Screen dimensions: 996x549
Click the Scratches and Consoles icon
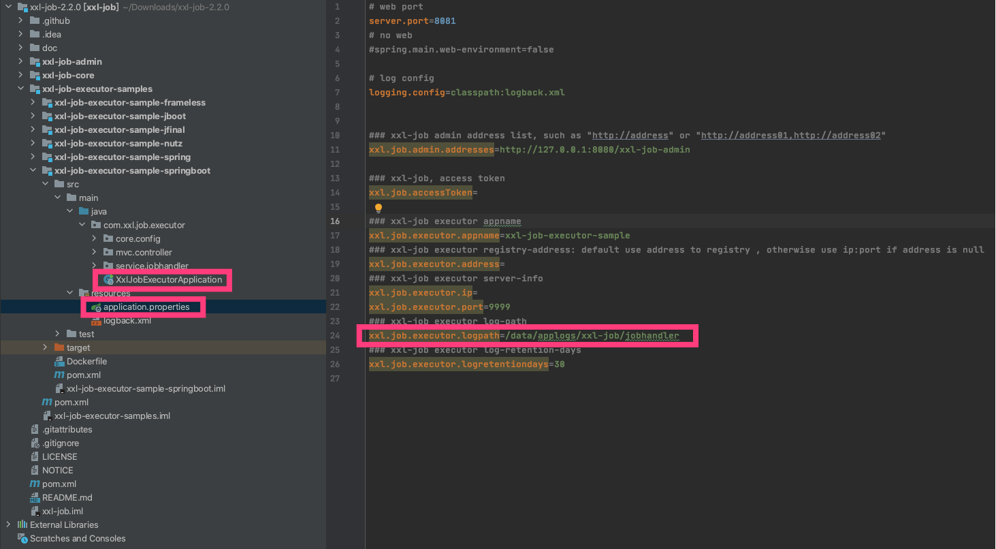click(22, 539)
